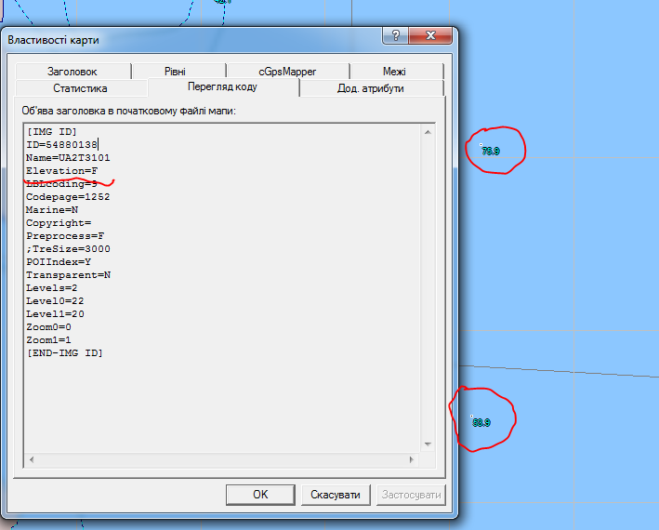The height and width of the screenshot is (530, 659).
Task: Open the Дод. атрибути tab
Action: tap(371, 88)
